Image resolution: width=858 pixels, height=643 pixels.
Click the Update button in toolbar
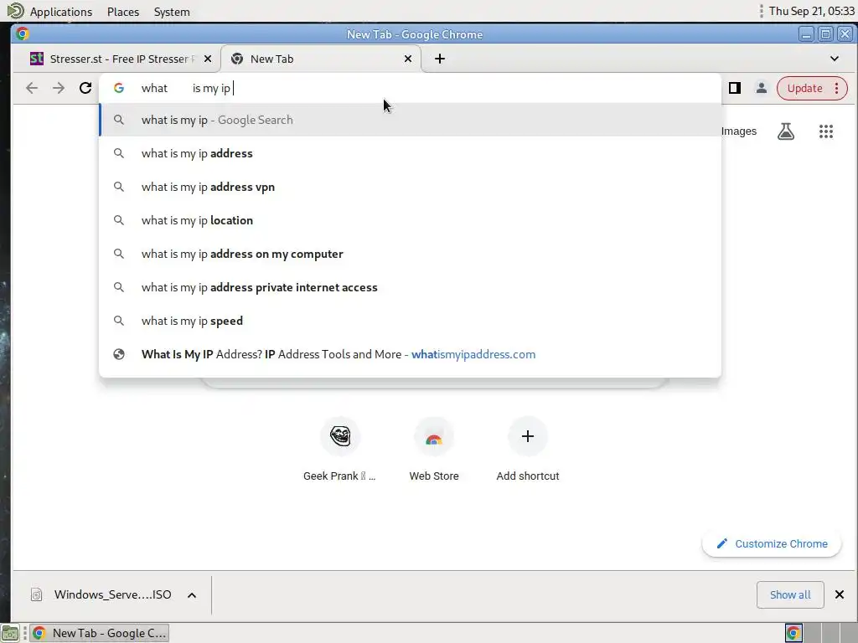pos(804,88)
